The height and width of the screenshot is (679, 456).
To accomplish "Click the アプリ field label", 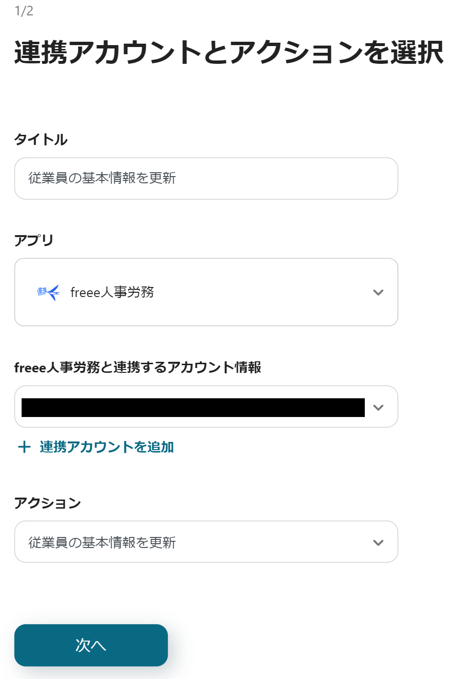I will 34,240.
